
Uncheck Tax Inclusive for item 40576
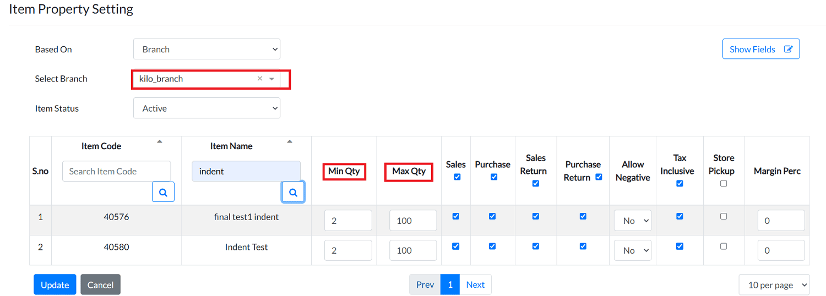[680, 216]
